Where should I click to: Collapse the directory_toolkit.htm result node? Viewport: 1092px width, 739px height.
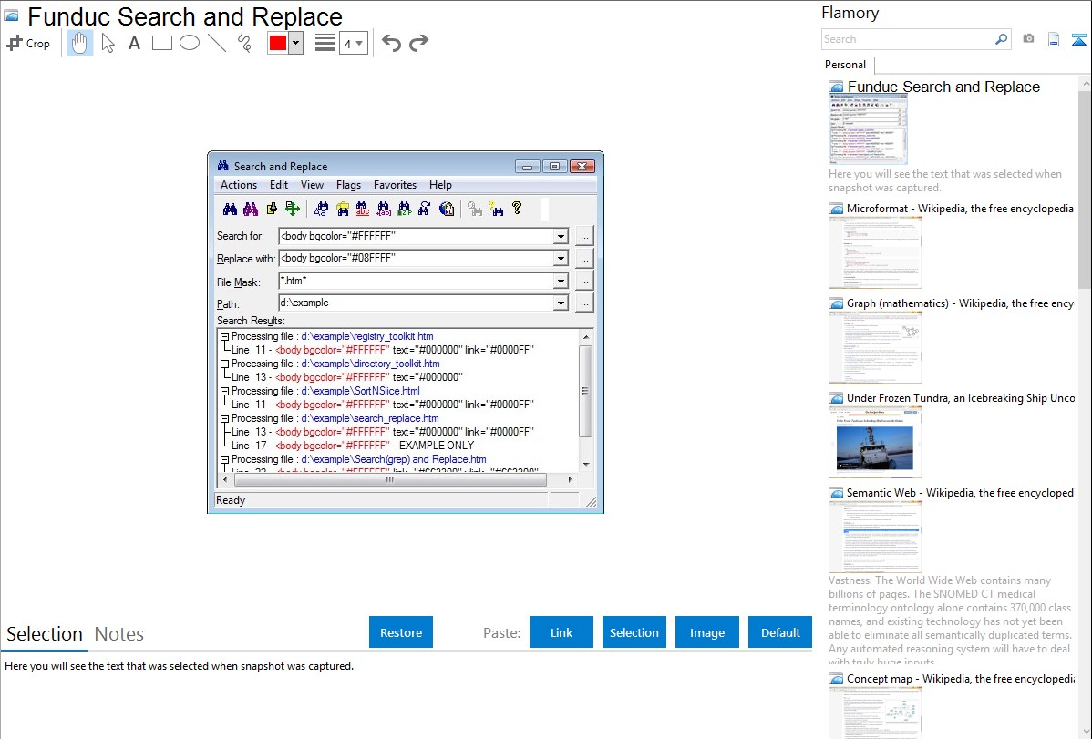coord(225,364)
